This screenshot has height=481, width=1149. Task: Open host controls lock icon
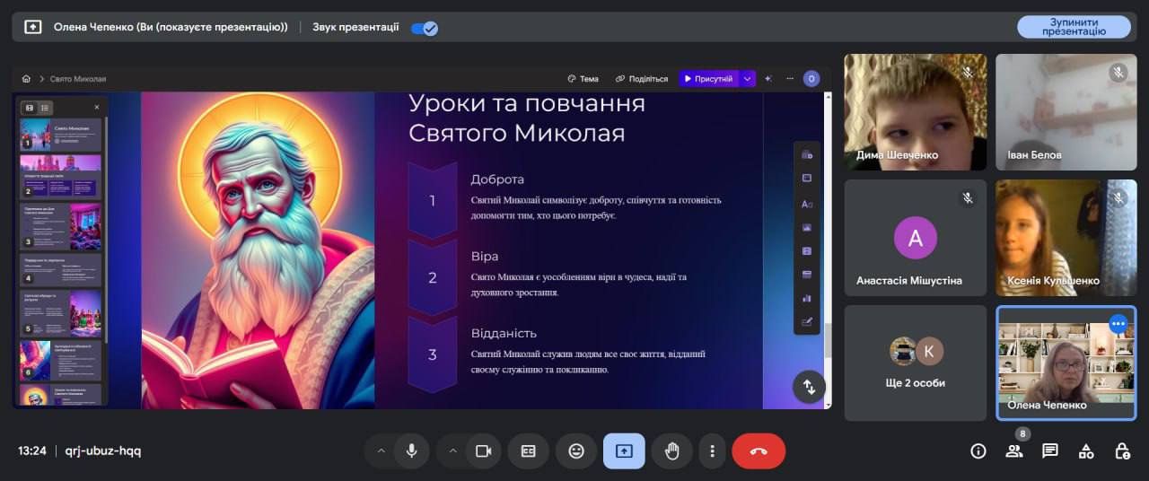click(x=1122, y=451)
